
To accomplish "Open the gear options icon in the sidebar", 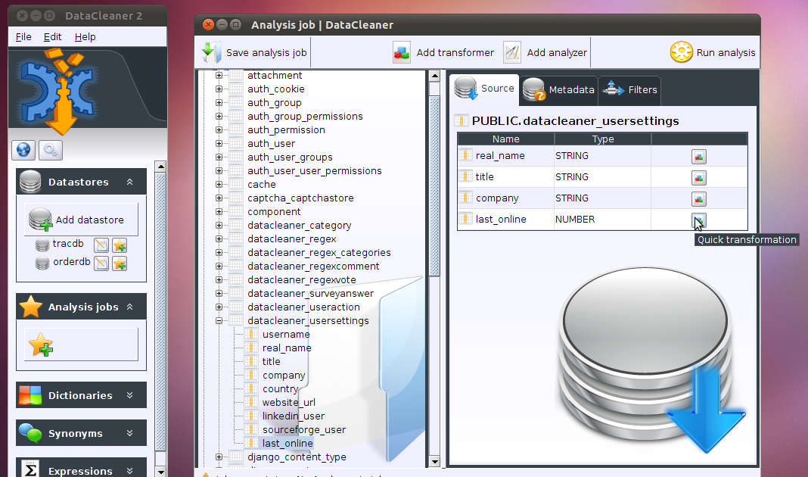I will pyautogui.click(x=50, y=149).
